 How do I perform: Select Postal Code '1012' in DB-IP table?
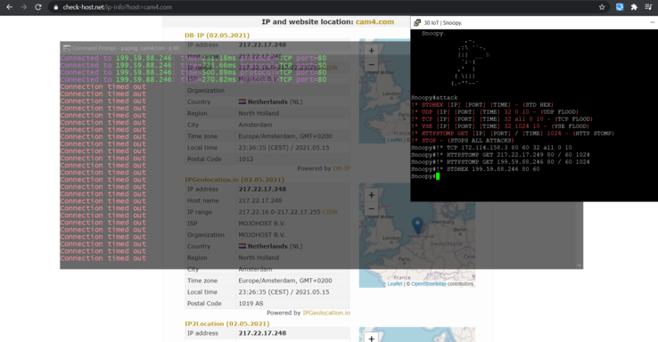[246, 159]
